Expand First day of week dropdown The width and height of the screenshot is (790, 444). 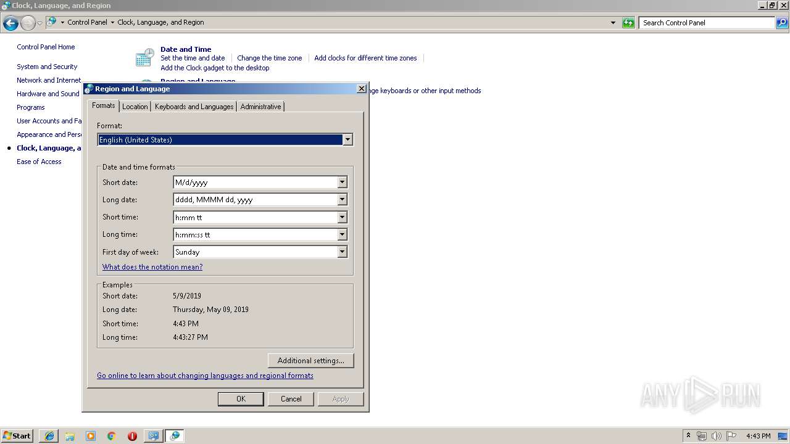(342, 252)
